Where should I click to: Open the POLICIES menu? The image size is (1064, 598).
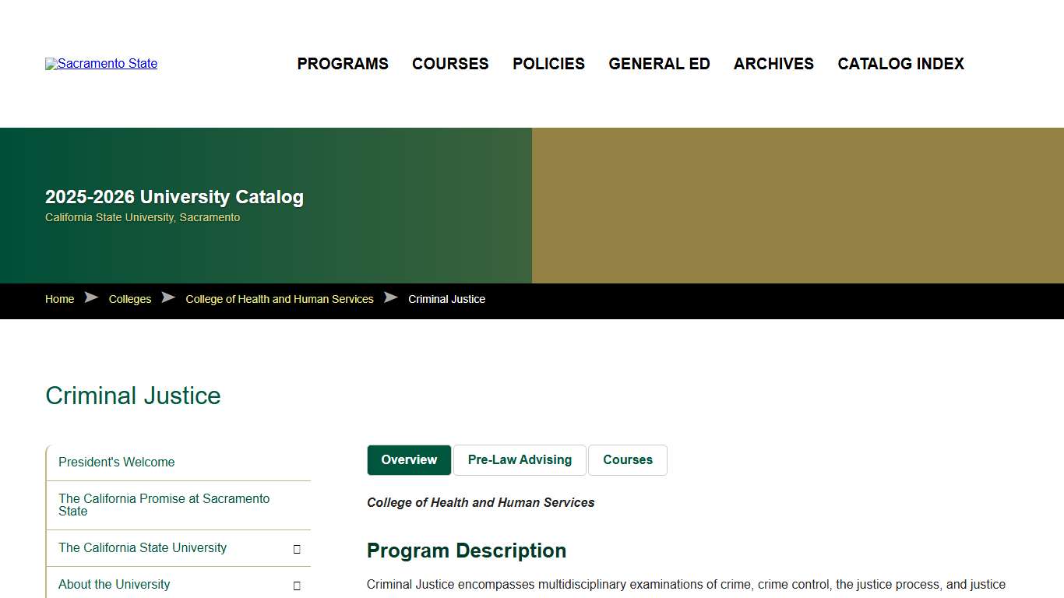click(x=548, y=64)
